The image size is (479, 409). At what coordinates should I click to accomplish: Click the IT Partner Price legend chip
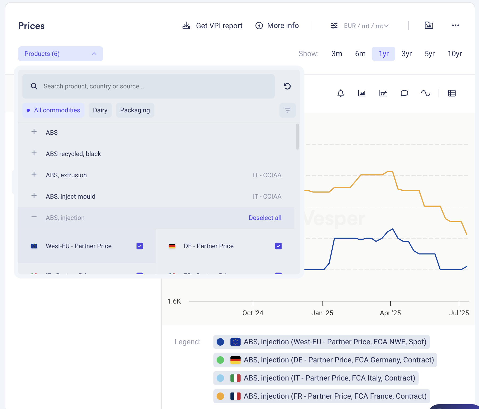pyautogui.click(x=316, y=378)
